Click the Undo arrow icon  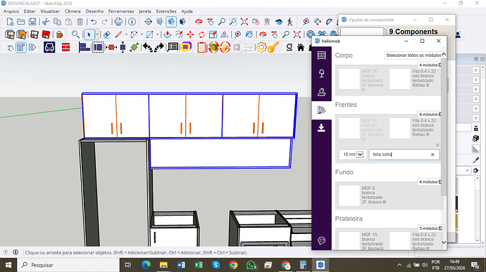point(94,22)
